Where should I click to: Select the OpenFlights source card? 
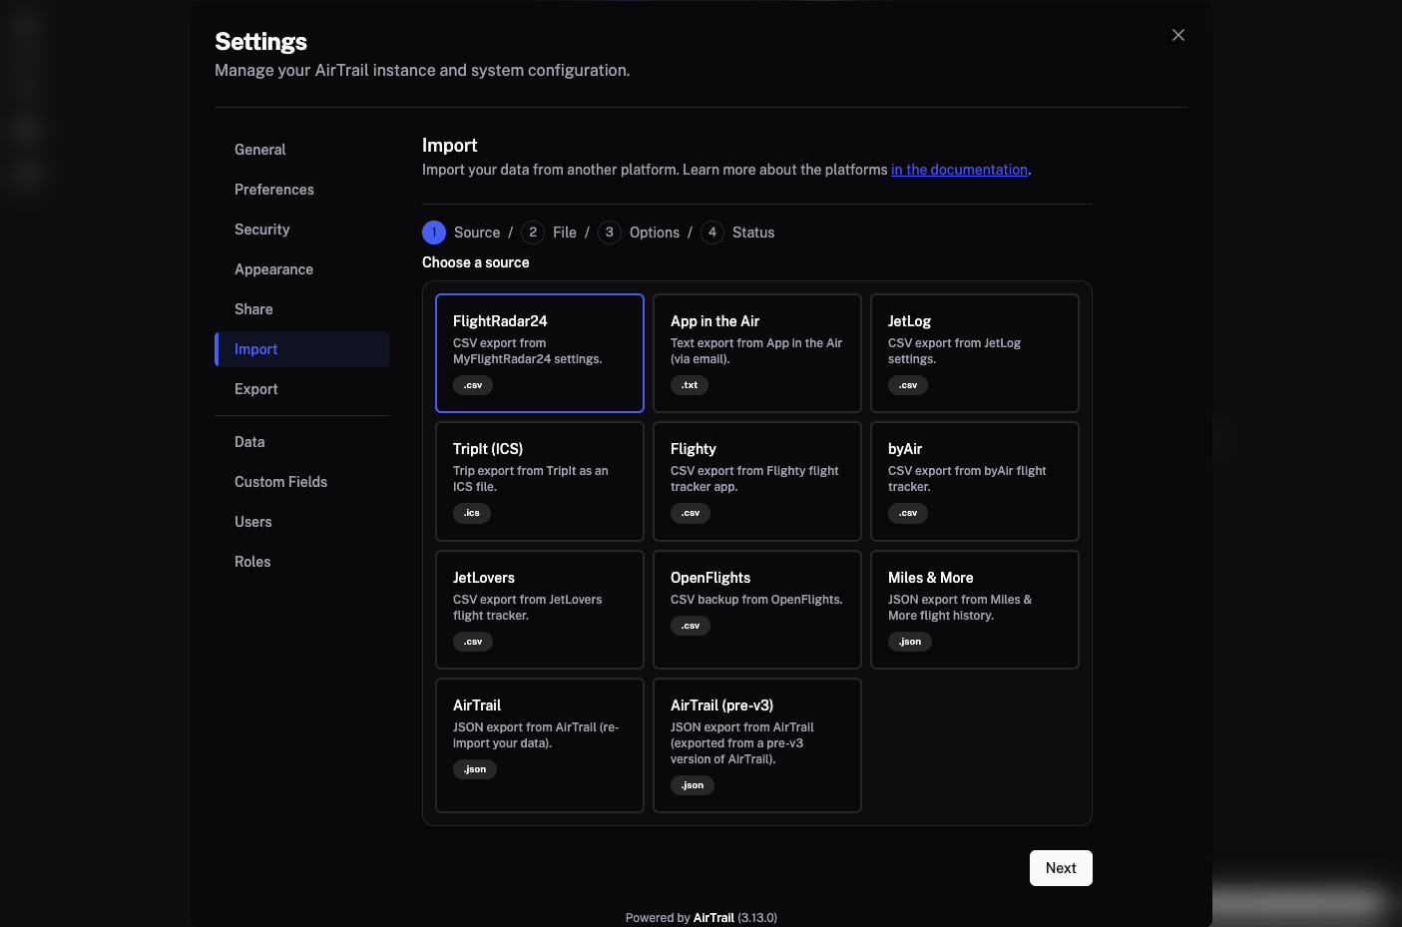[757, 610]
